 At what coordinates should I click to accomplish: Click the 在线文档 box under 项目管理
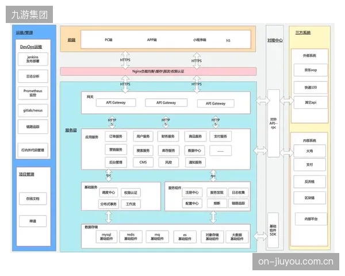pyautogui.click(x=33, y=198)
